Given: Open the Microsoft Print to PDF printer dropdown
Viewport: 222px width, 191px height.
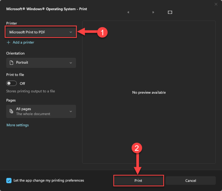Looking at the screenshot, I should (x=41, y=32).
